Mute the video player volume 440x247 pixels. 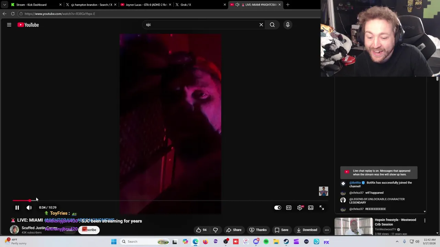pyautogui.click(x=29, y=208)
